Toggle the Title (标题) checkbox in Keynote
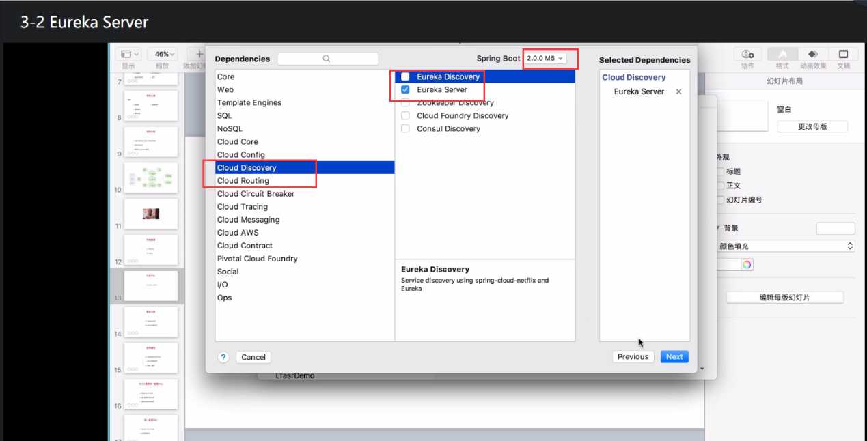The height and width of the screenshot is (441, 867). click(x=720, y=171)
